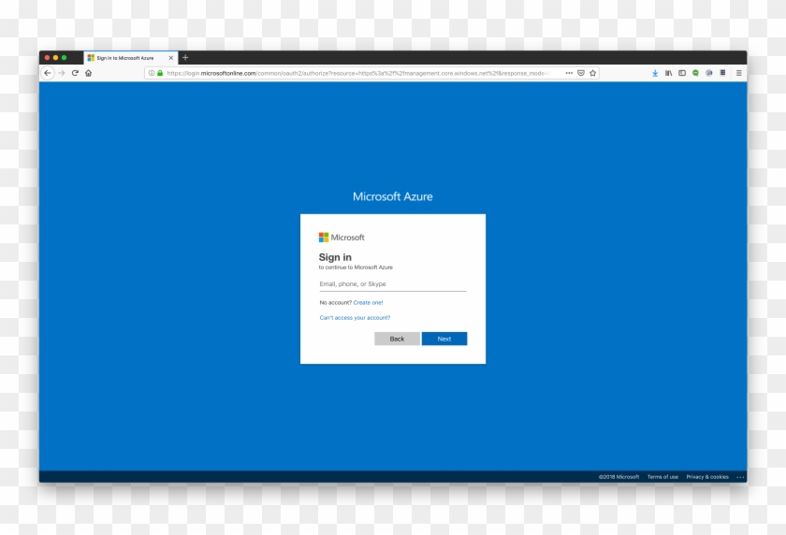Open the Library bookshelf icon

point(668,73)
